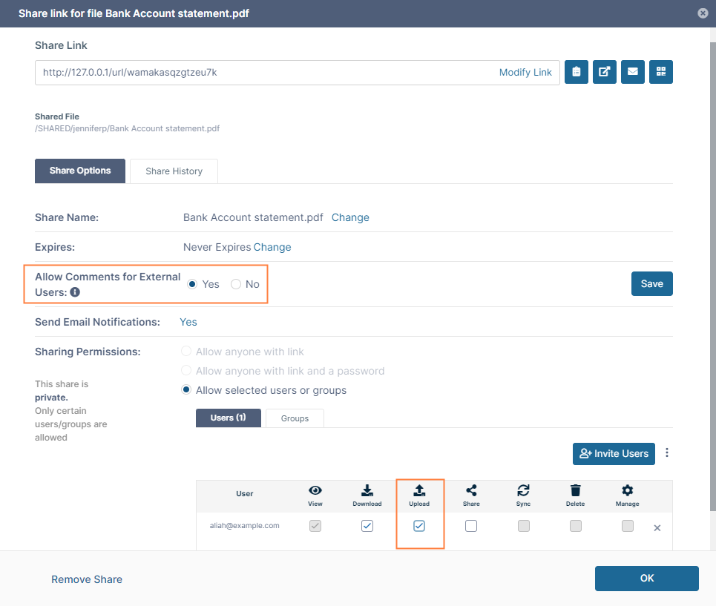Select Allow selected users or groups option
Viewport: 716px width, 606px height.
[186, 390]
